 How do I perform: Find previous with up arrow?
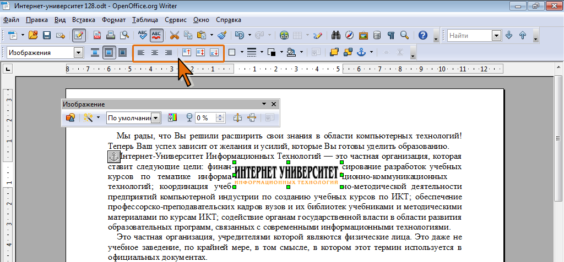pos(523,35)
